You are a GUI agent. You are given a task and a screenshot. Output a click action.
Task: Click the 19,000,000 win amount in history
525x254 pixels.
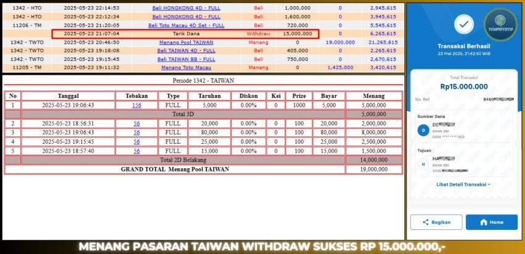coord(340,43)
